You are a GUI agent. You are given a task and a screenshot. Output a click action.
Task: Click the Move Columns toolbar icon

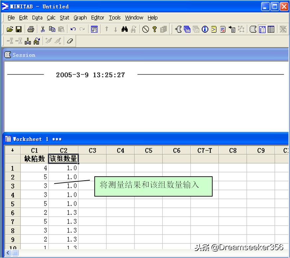tap(37, 41)
